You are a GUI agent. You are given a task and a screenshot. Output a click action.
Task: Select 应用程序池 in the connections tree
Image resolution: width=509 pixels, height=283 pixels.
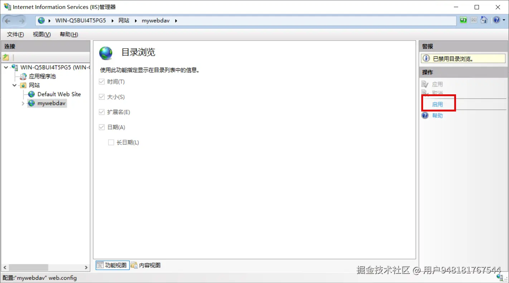click(x=42, y=76)
